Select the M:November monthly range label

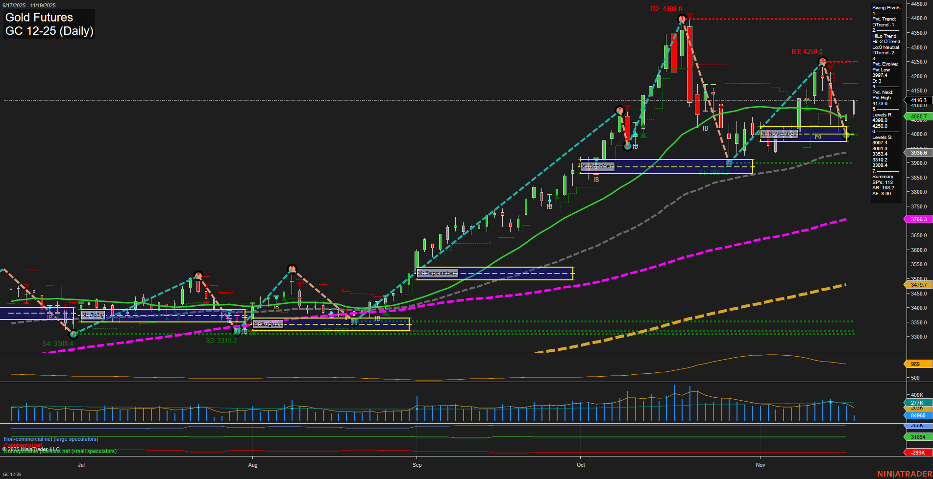click(779, 133)
